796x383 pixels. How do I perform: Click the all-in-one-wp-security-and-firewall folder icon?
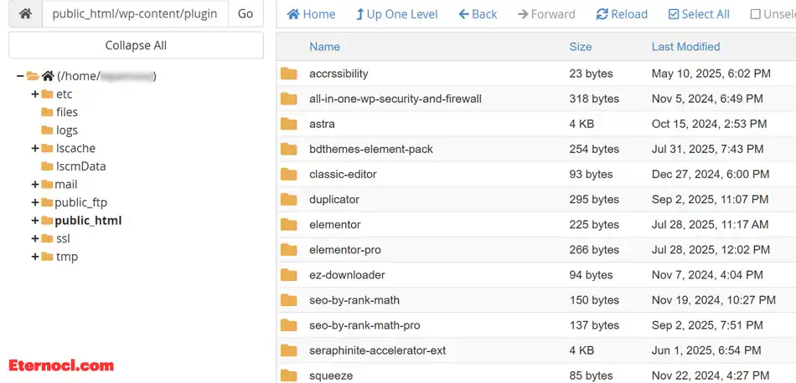pyautogui.click(x=289, y=99)
